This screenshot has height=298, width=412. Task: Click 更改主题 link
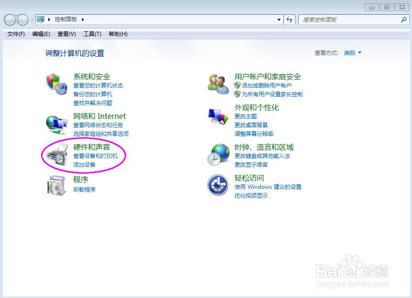click(x=246, y=117)
